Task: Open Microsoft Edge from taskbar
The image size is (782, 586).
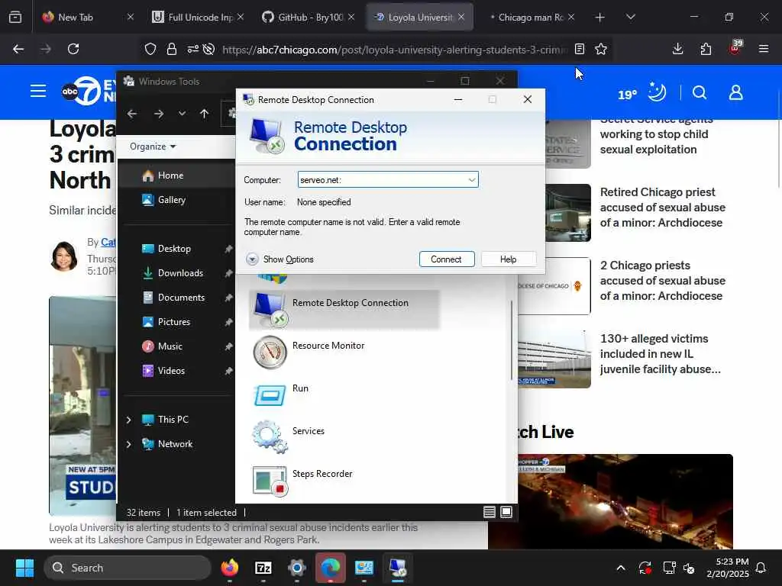Action: (330, 568)
